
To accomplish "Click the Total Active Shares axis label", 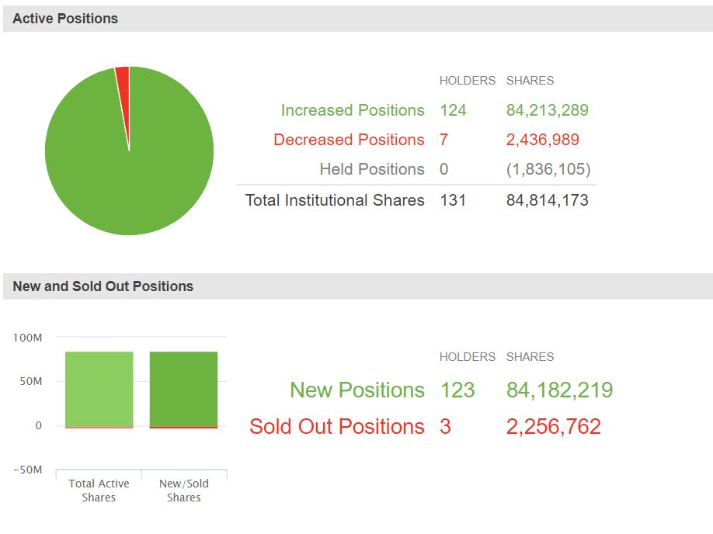I will point(99,491).
